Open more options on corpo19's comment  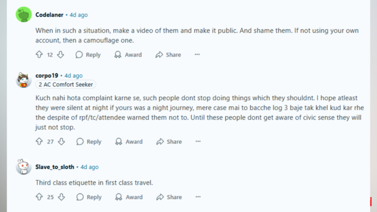pyautogui.click(x=198, y=141)
